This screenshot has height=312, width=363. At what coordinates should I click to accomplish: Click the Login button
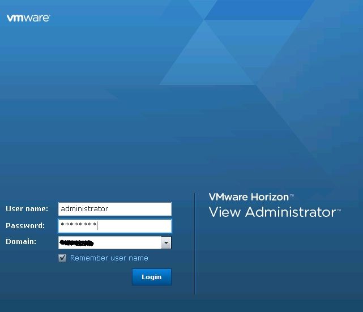click(x=152, y=277)
